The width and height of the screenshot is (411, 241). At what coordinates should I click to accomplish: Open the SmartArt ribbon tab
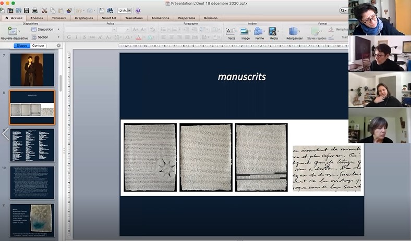point(108,18)
